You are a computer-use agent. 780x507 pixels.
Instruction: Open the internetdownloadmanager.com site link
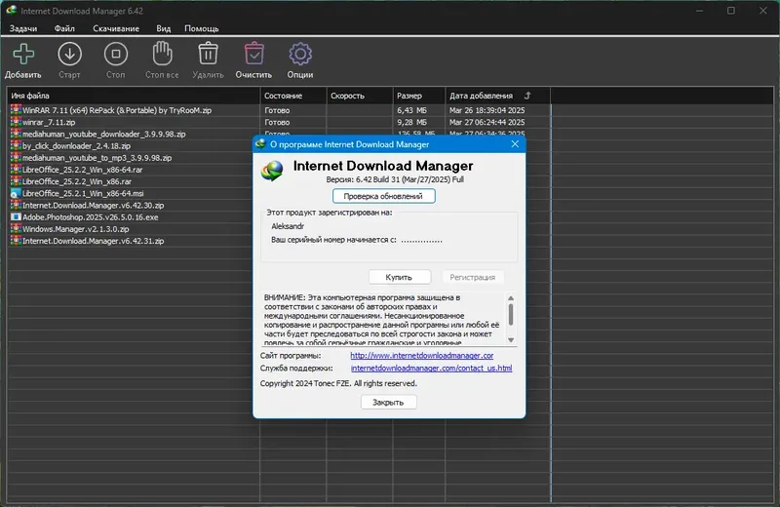[x=422, y=356]
